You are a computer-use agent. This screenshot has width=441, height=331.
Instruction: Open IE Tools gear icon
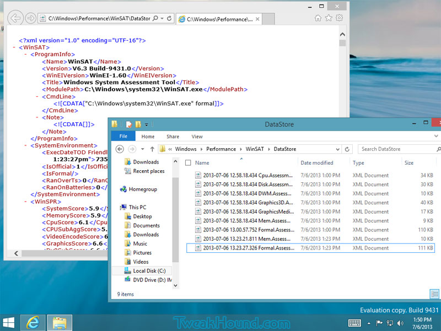click(x=339, y=18)
